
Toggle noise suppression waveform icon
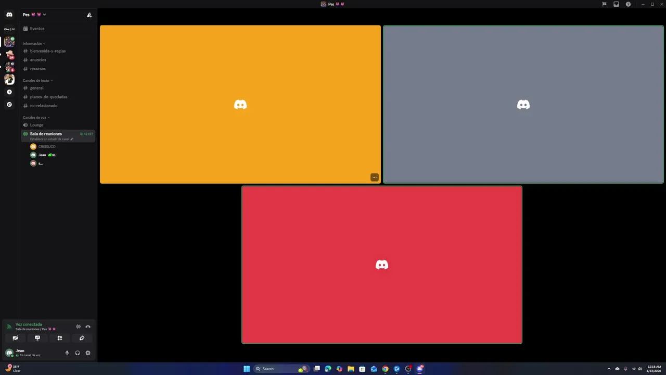(79, 327)
